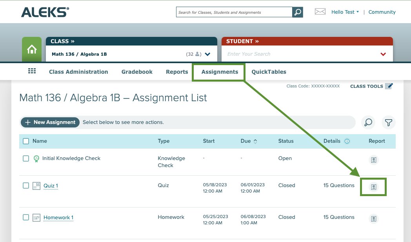The height and width of the screenshot is (242, 411).
Task: Open the QuickTables menu
Action: click(269, 72)
